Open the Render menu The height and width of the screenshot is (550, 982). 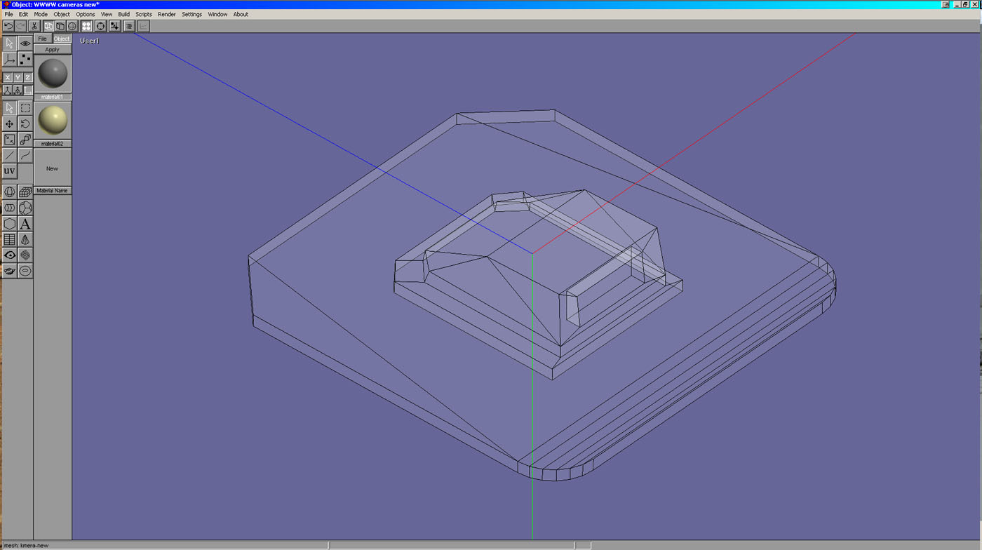point(167,14)
